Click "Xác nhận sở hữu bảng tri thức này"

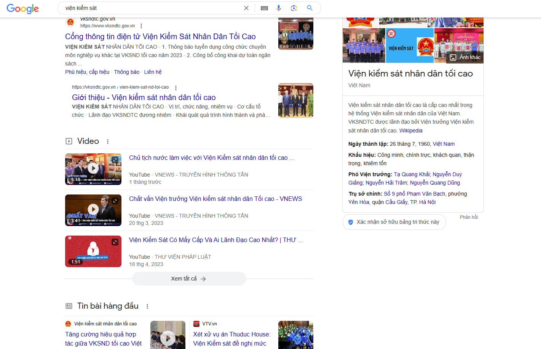[394, 222]
